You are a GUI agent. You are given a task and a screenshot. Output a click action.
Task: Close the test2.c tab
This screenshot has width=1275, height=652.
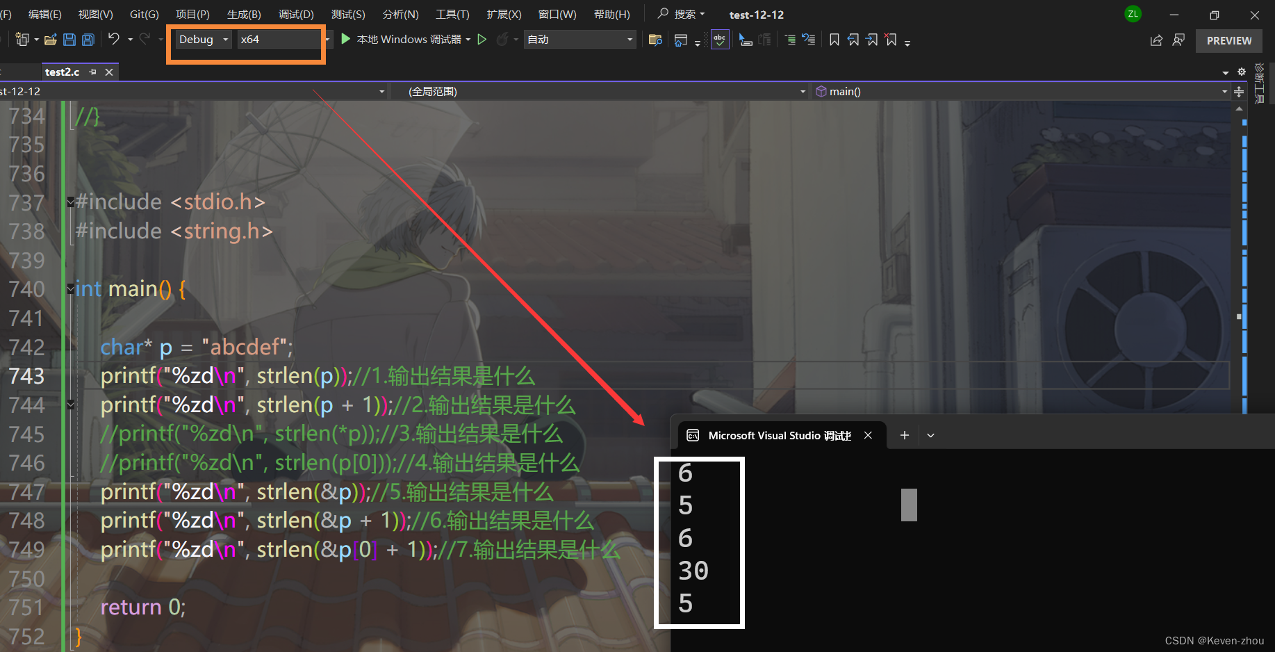[x=109, y=72]
